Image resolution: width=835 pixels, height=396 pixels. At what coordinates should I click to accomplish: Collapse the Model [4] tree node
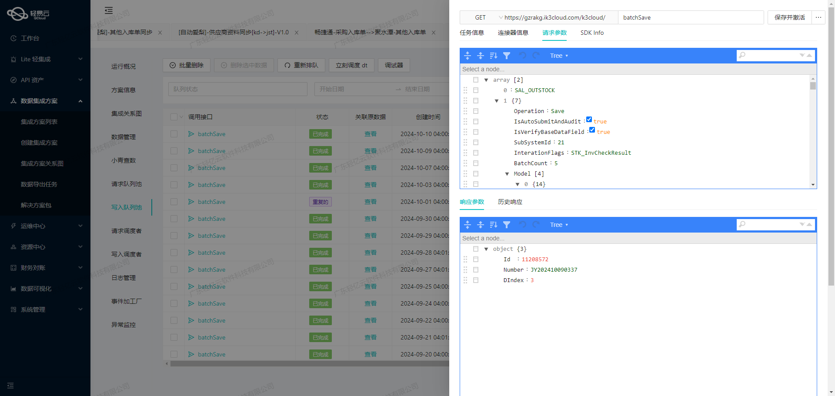(507, 173)
